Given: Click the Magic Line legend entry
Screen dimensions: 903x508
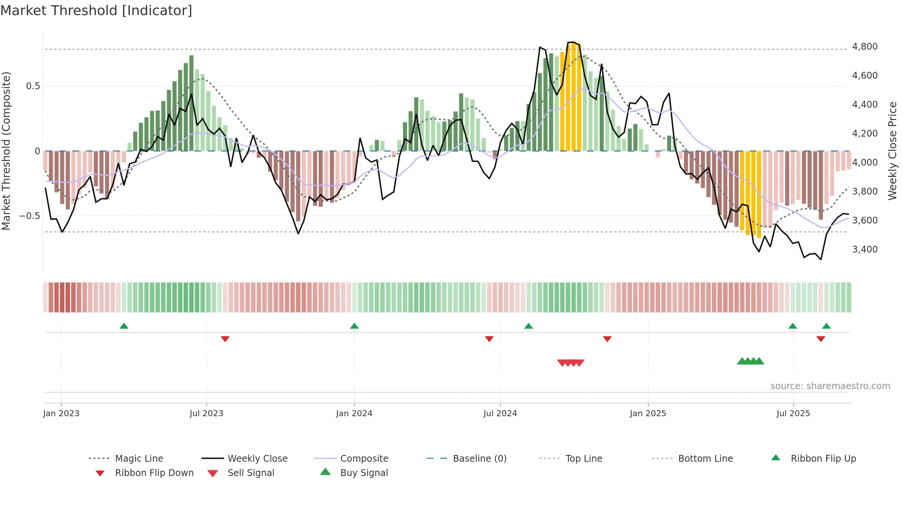Looking at the screenshot, I should click(126, 458).
